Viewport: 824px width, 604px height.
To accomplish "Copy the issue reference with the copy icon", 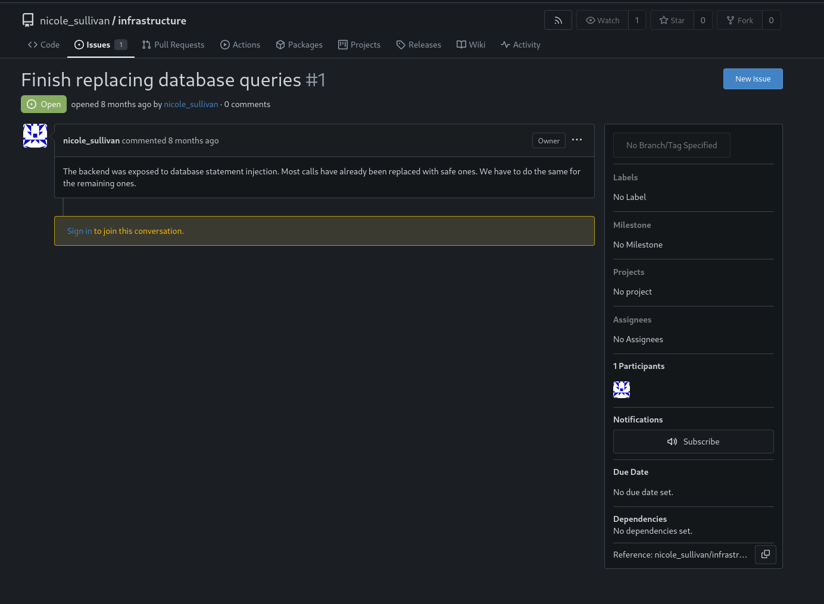I will point(765,554).
